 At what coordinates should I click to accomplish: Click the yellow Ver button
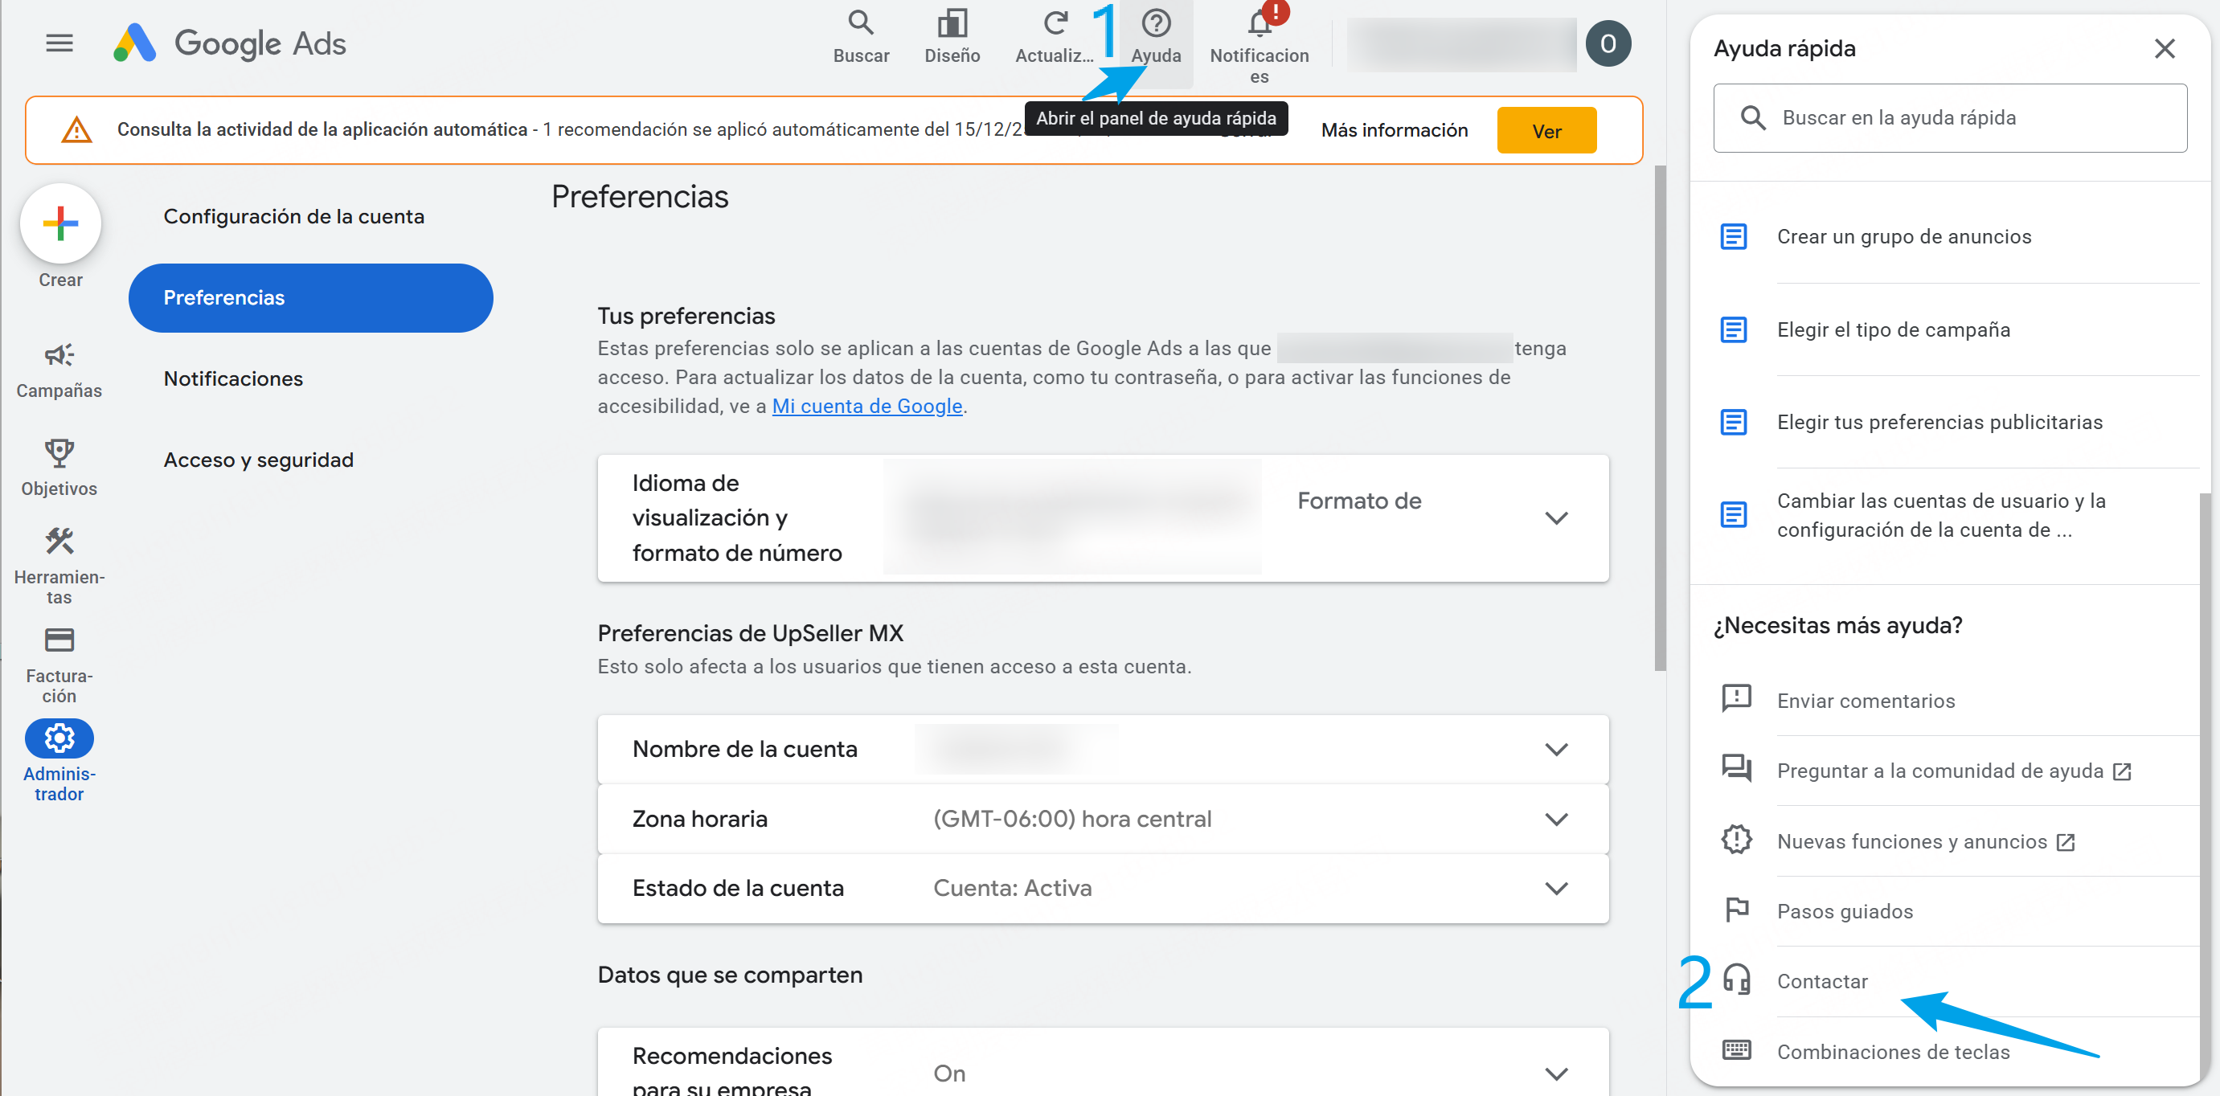1546,131
